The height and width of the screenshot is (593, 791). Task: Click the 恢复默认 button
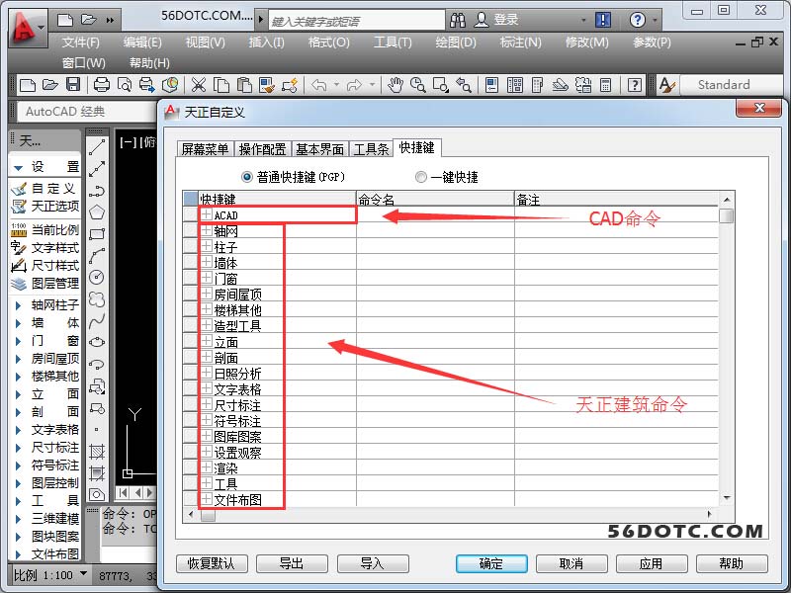coord(212,563)
